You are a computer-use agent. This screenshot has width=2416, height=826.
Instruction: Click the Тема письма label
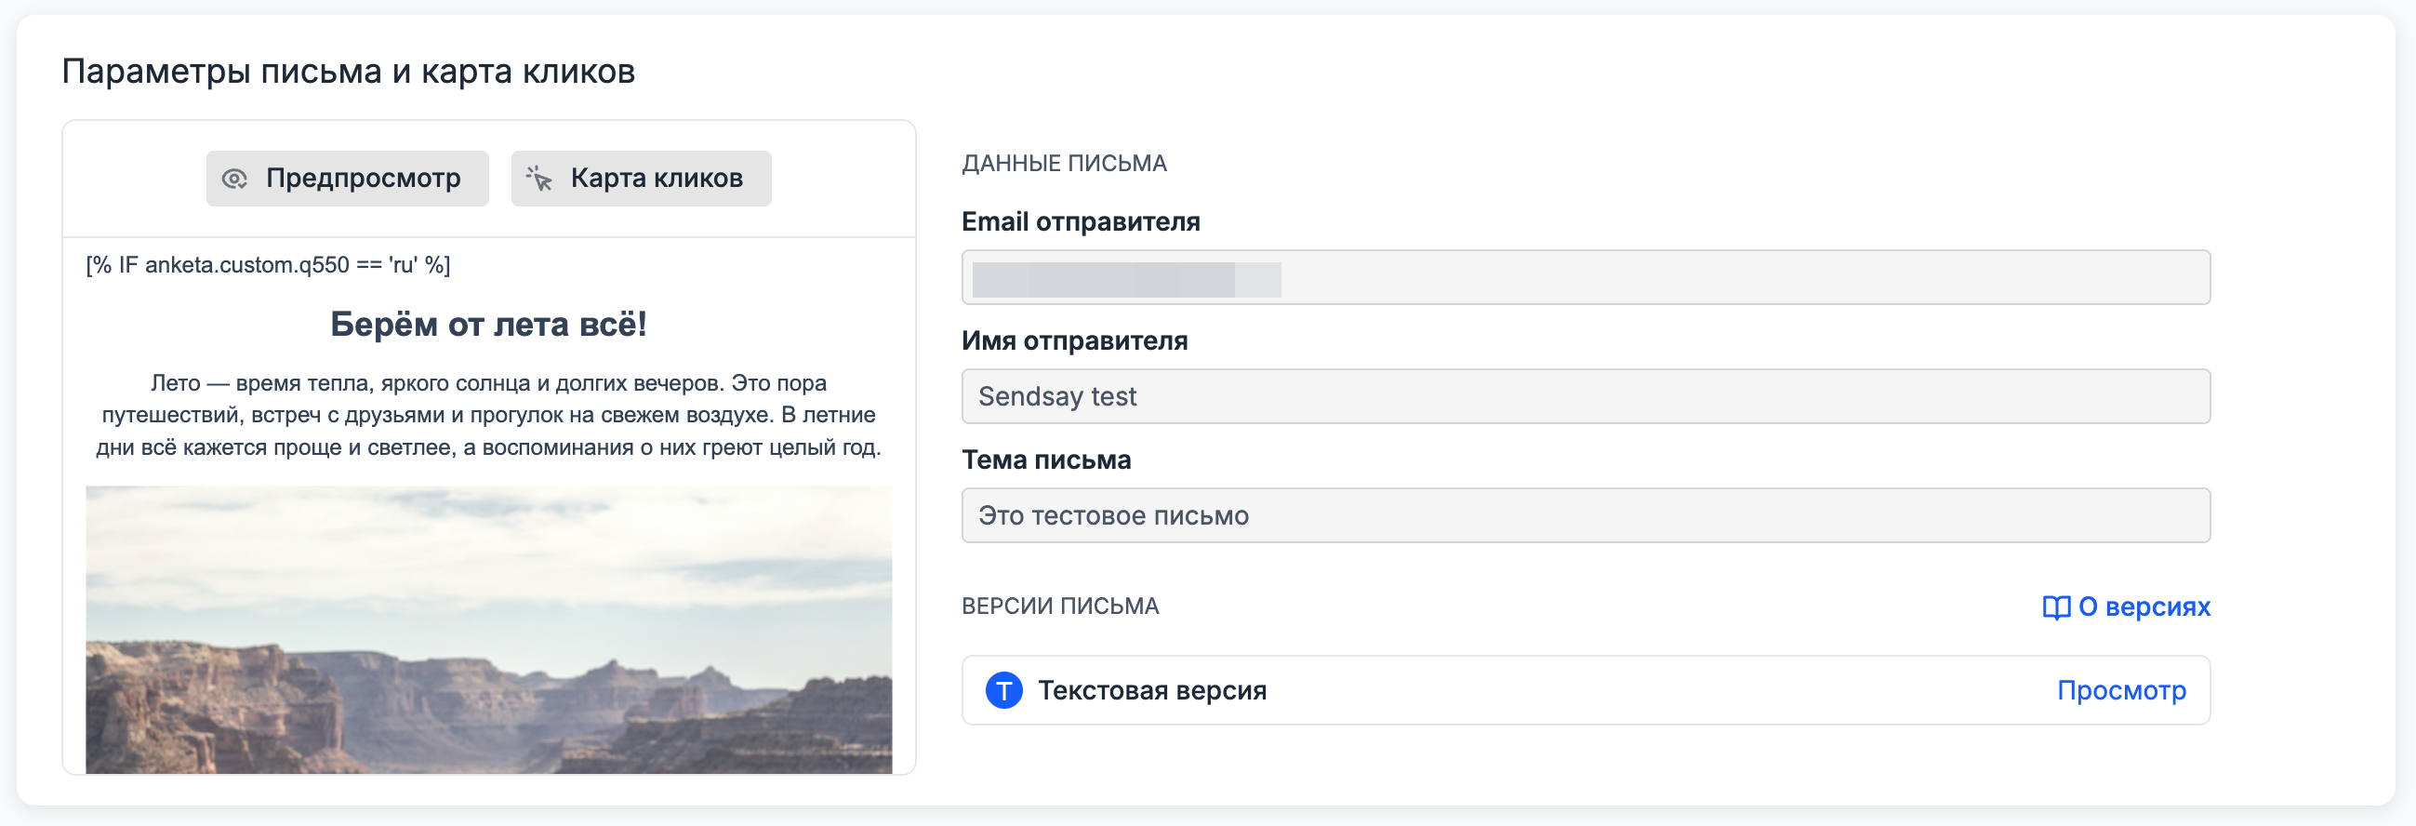pyautogui.click(x=1047, y=460)
